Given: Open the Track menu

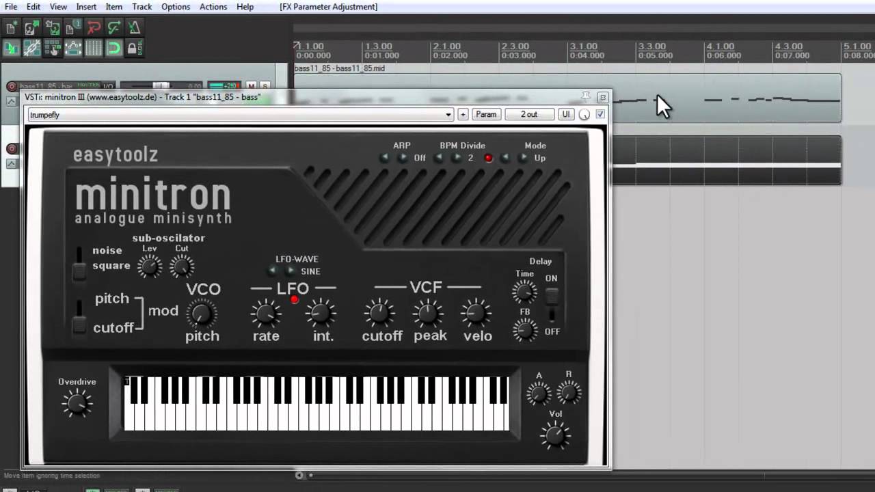Looking at the screenshot, I should click(142, 7).
